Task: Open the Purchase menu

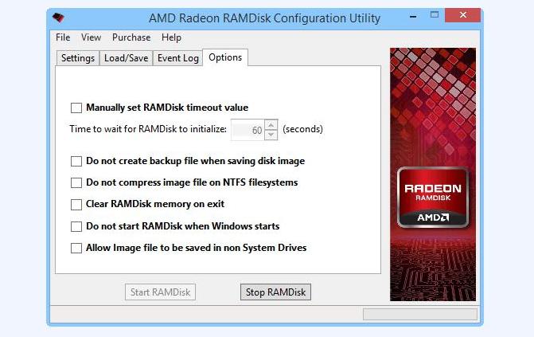Action: coord(131,37)
